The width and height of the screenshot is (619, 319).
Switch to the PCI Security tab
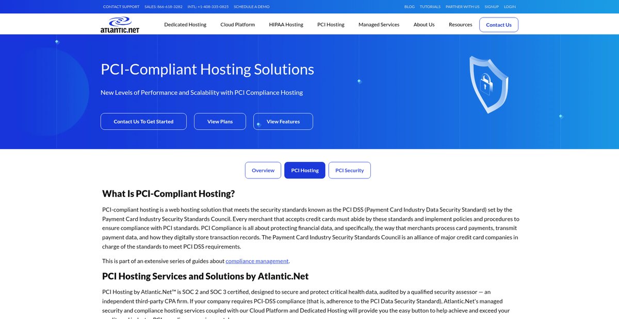coord(350,170)
